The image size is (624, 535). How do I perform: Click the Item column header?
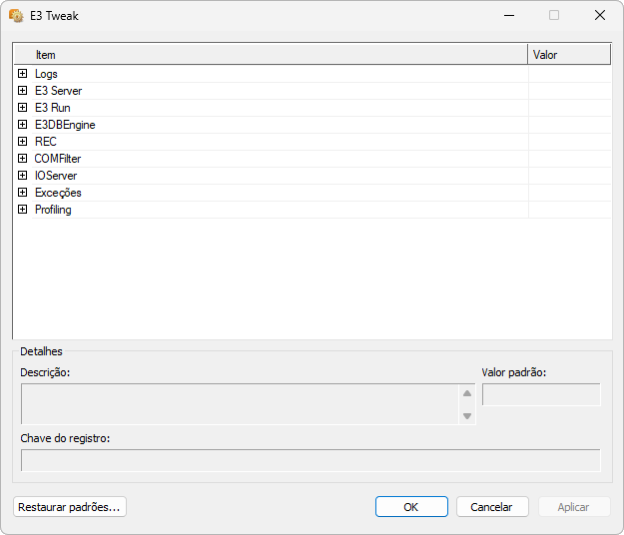[270, 55]
